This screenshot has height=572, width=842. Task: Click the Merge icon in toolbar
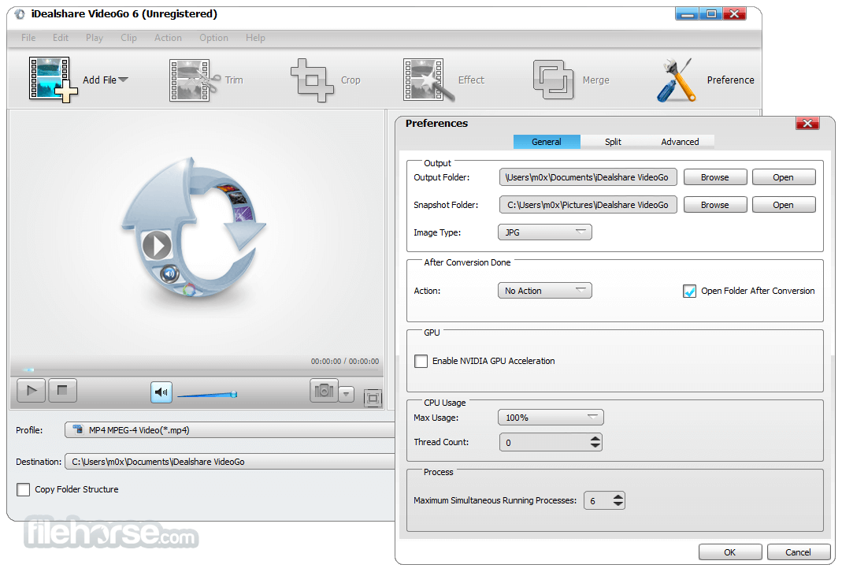point(553,80)
